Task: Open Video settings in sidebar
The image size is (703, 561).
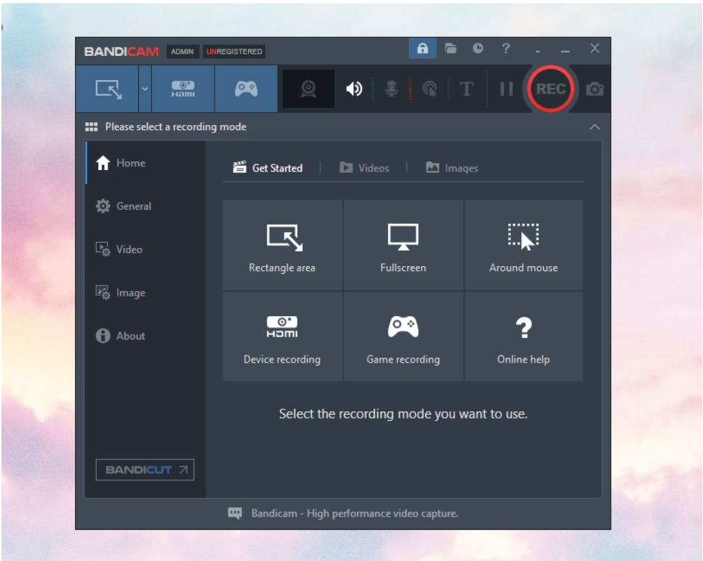Action: point(145,249)
